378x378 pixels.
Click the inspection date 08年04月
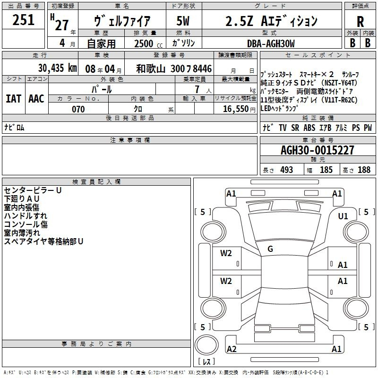[x=103, y=69]
